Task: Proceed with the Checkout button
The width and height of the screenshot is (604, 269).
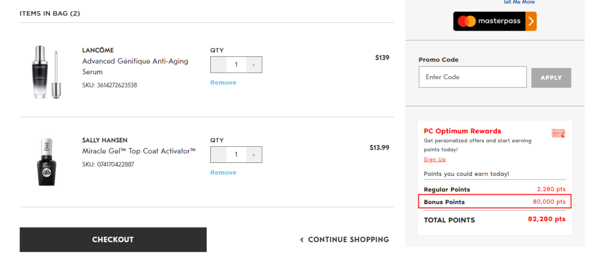Action: pos(113,239)
